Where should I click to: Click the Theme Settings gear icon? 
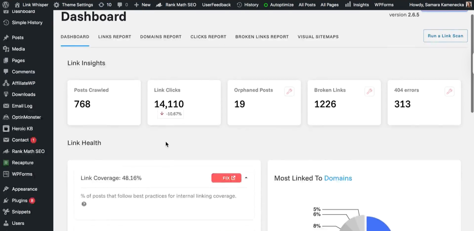pos(57,5)
